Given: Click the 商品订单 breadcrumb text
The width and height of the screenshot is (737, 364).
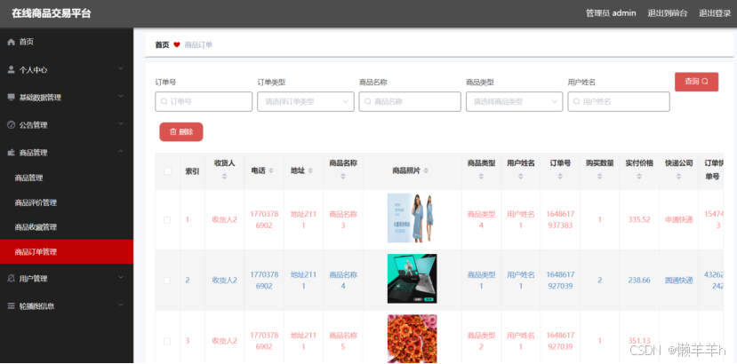Looking at the screenshot, I should pos(198,45).
